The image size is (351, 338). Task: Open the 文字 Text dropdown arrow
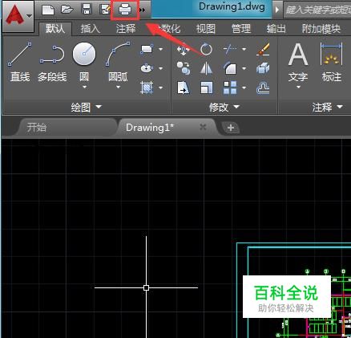point(298,87)
